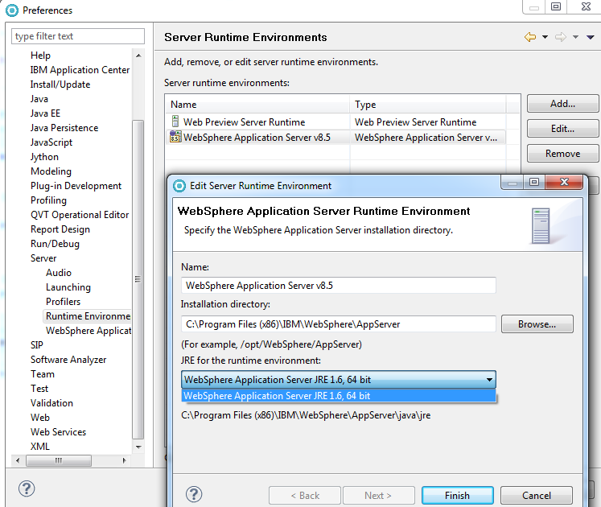Select Run/Debug preferences category
This screenshot has width=601, height=507.
point(55,244)
